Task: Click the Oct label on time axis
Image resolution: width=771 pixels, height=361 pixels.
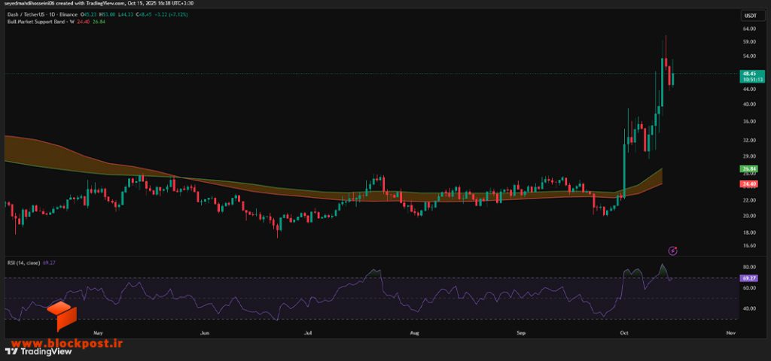Action: pyautogui.click(x=624, y=333)
